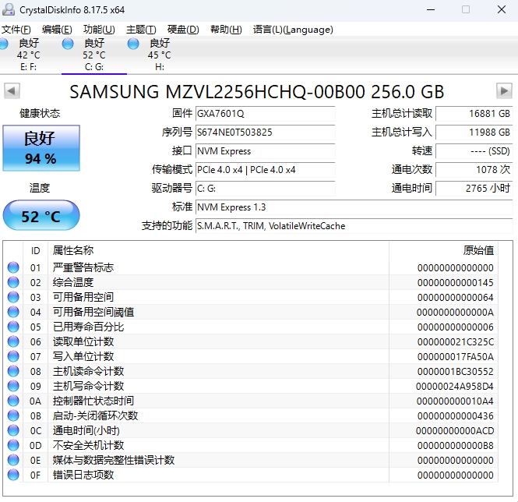Go to next disk with right arrow
The height and width of the screenshot is (502, 518).
click(x=504, y=90)
